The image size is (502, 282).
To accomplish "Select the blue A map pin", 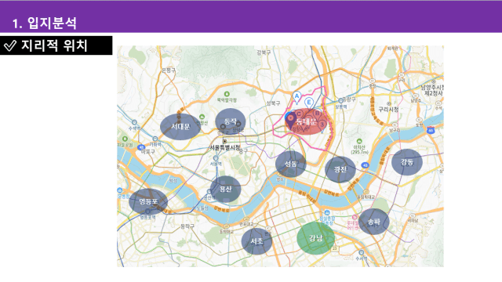I will 296,97.
